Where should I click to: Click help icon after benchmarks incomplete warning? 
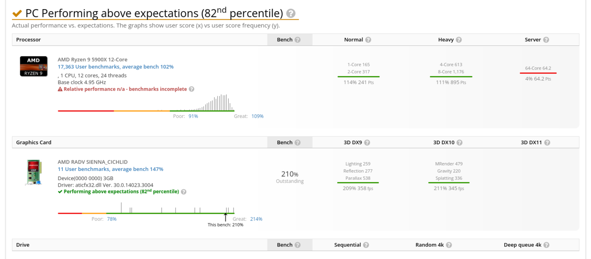[x=192, y=89]
